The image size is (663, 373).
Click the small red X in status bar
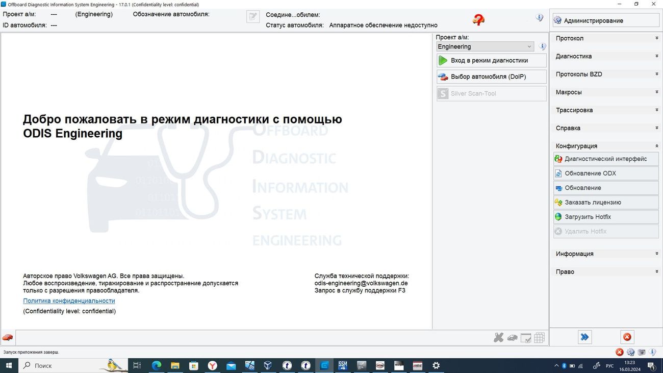619,352
